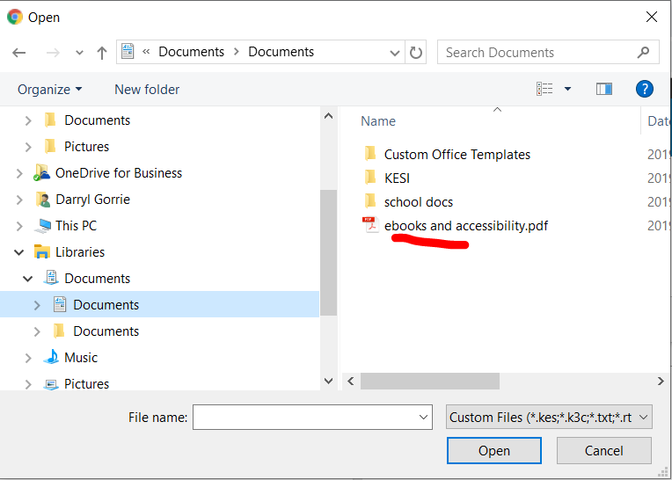Open the Help button
Viewport: 672px width, 480px height.
tap(645, 89)
